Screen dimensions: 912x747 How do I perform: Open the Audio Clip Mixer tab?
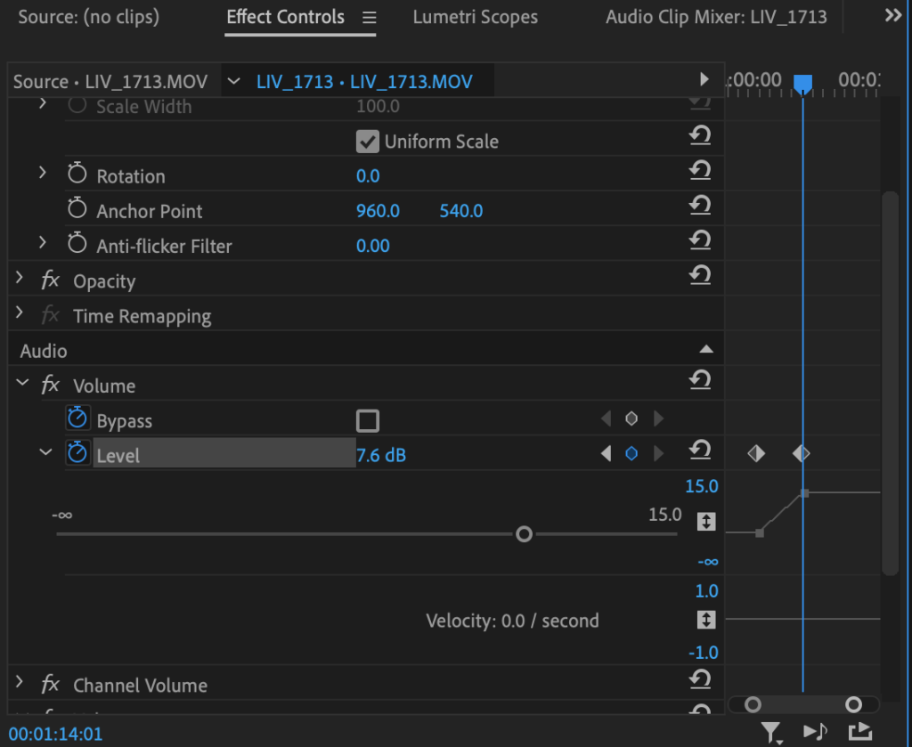pyautogui.click(x=716, y=16)
